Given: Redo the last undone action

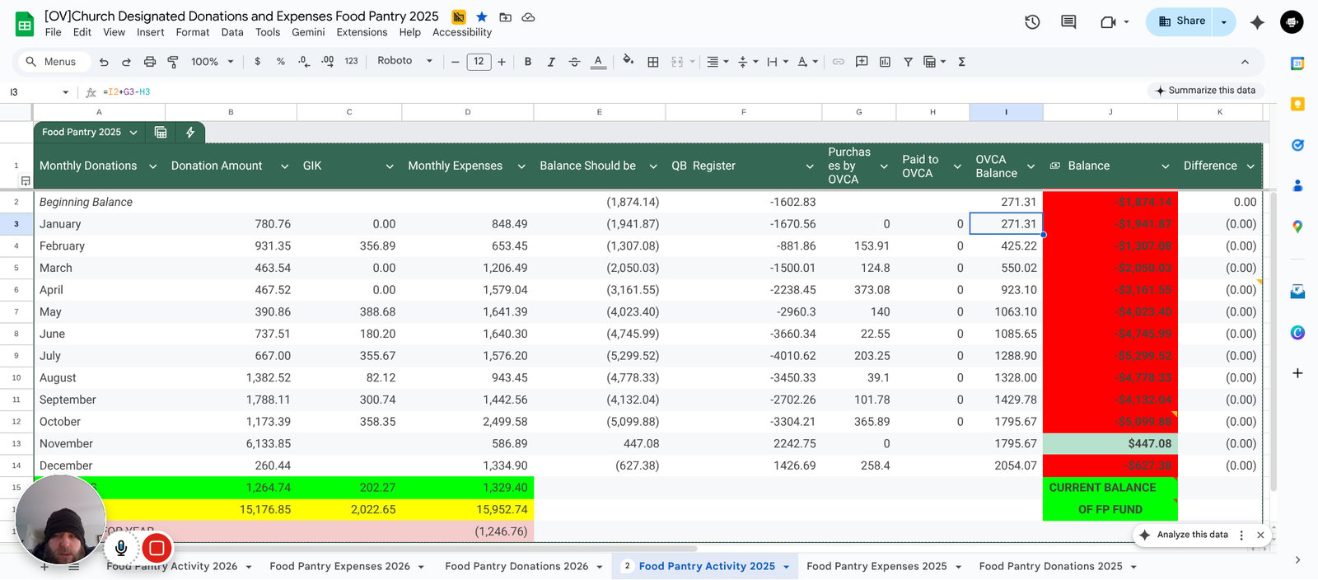Looking at the screenshot, I should [126, 62].
